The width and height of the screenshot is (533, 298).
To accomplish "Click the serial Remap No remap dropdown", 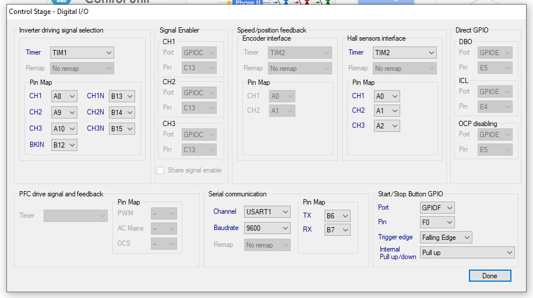I will [267, 245].
